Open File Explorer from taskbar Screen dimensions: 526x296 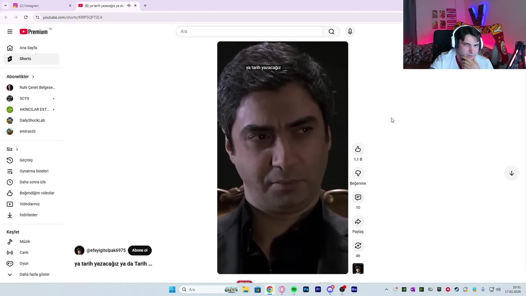(x=246, y=289)
